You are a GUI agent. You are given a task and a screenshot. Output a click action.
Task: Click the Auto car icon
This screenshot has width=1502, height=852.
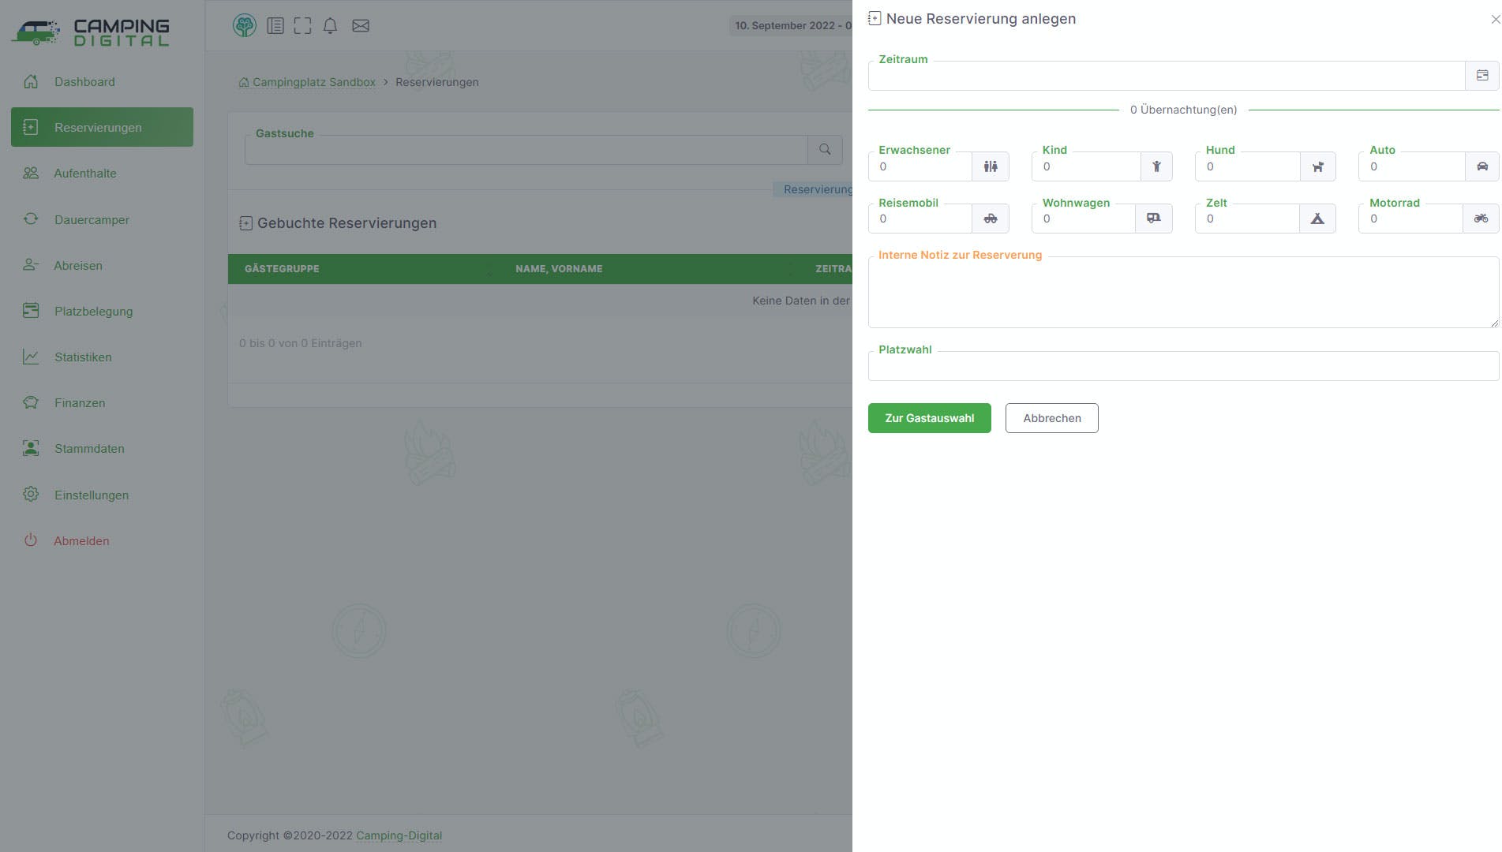click(1481, 166)
